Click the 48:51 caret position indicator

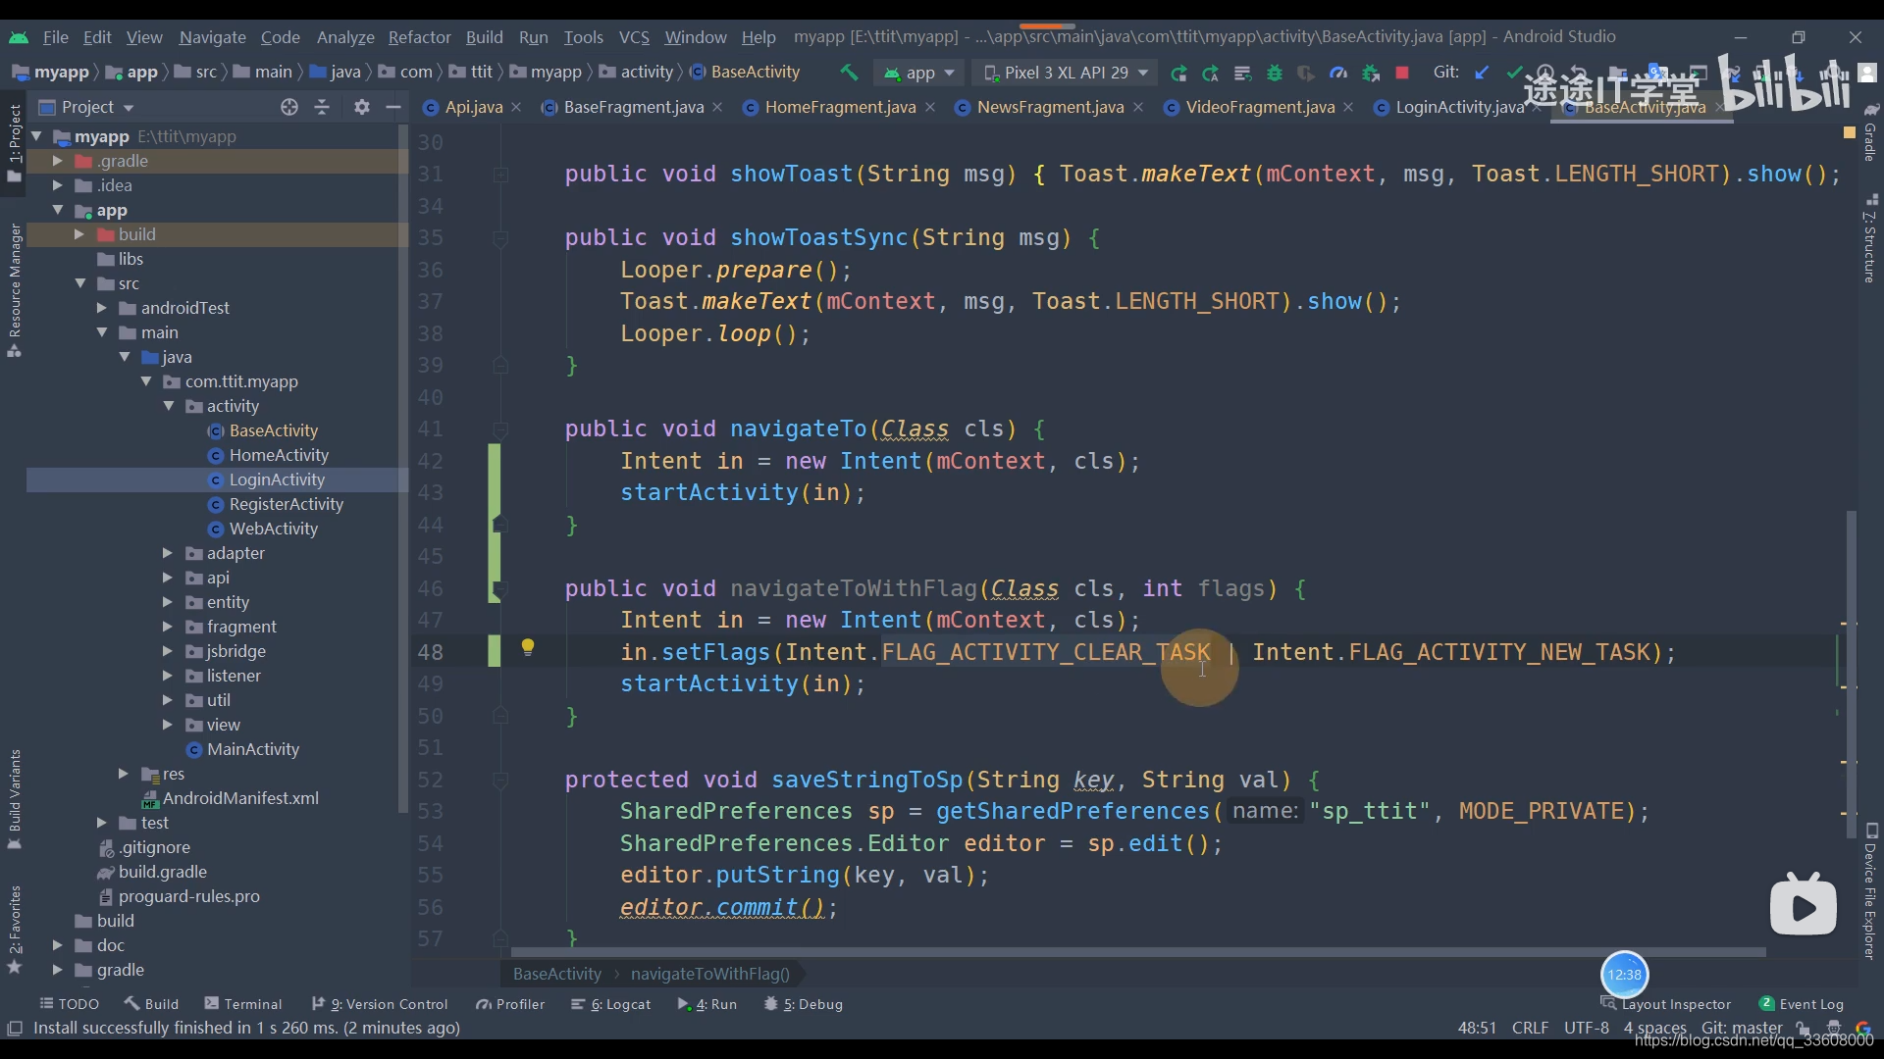click(x=1477, y=1028)
